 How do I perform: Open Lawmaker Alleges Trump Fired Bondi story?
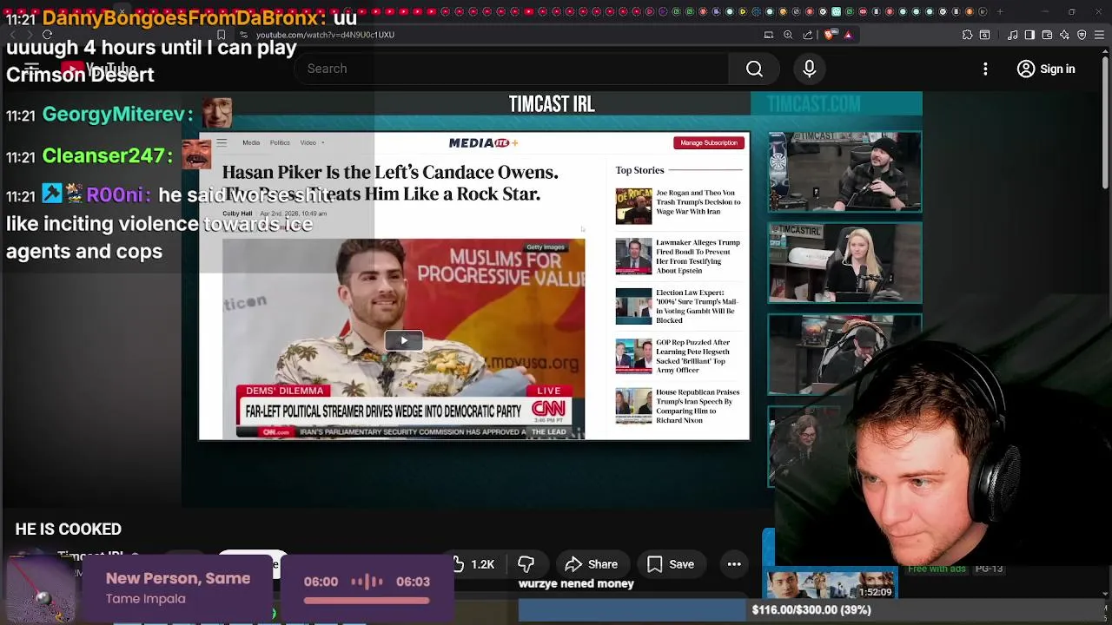point(698,256)
